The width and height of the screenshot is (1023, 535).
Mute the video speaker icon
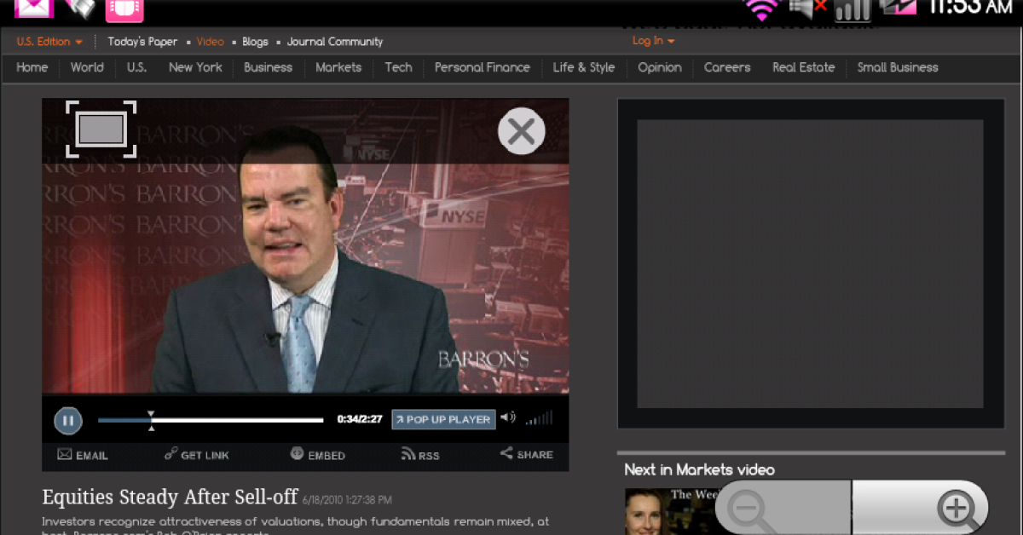click(x=508, y=417)
